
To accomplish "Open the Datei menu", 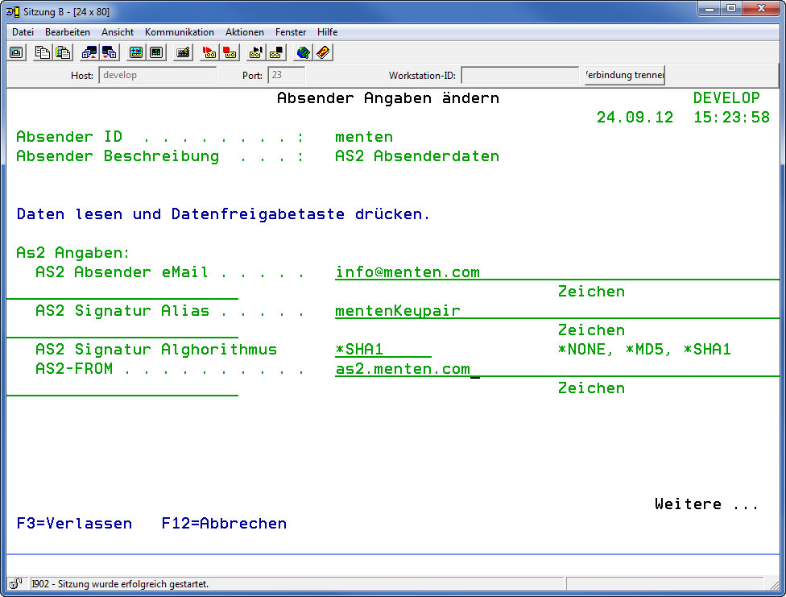I will [x=23, y=32].
